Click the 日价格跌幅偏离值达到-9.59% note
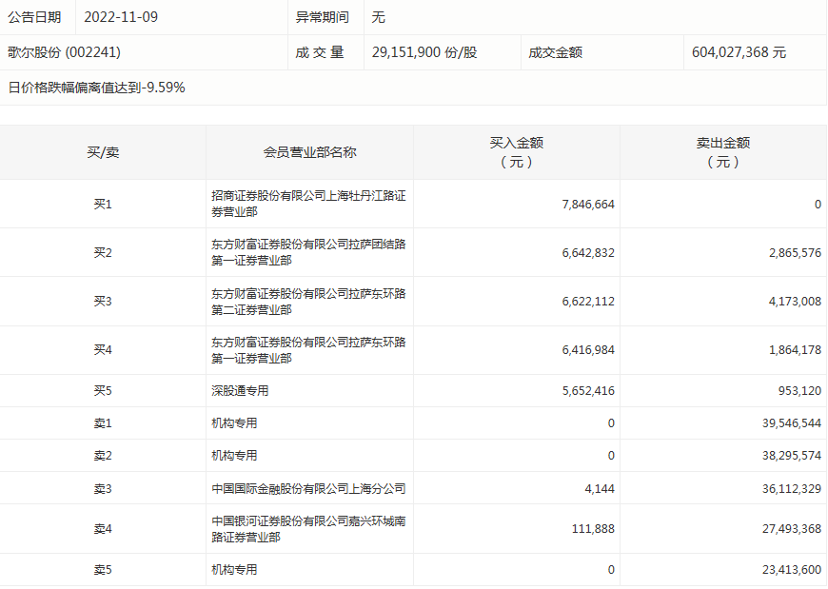This screenshot has width=828, height=589. click(x=96, y=88)
